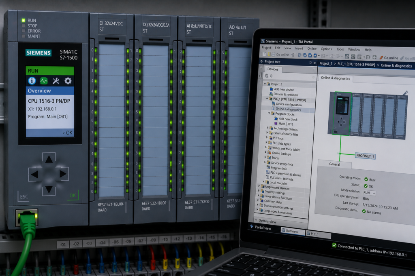
Task: Select Online & diagnostics tree item
Action: (288, 109)
